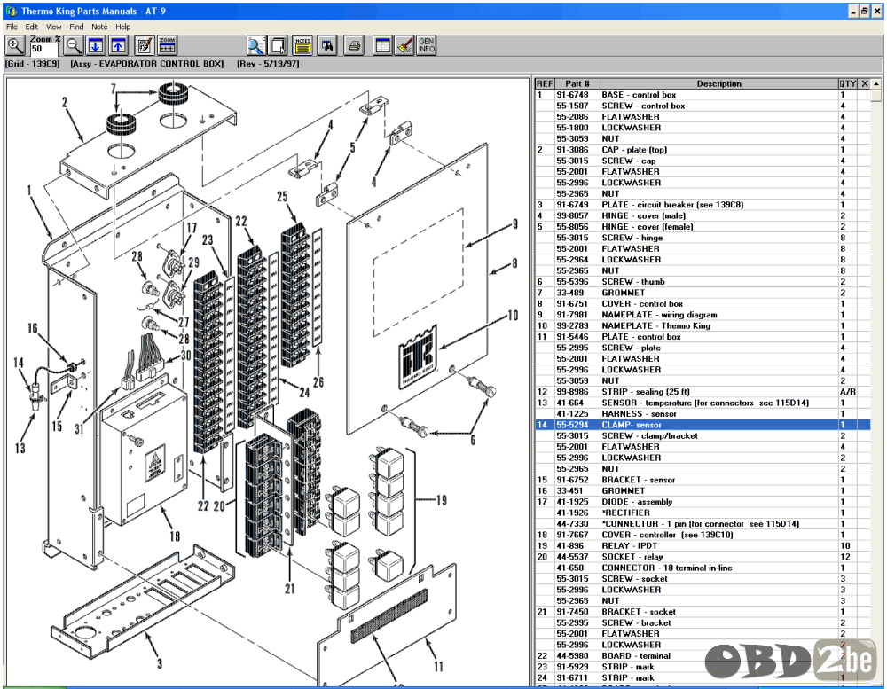
Task: Print using the printer icon
Action: click(x=354, y=45)
